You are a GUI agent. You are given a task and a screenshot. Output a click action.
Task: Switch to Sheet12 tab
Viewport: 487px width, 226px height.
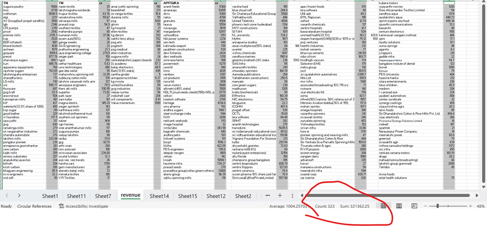click(x=216, y=196)
